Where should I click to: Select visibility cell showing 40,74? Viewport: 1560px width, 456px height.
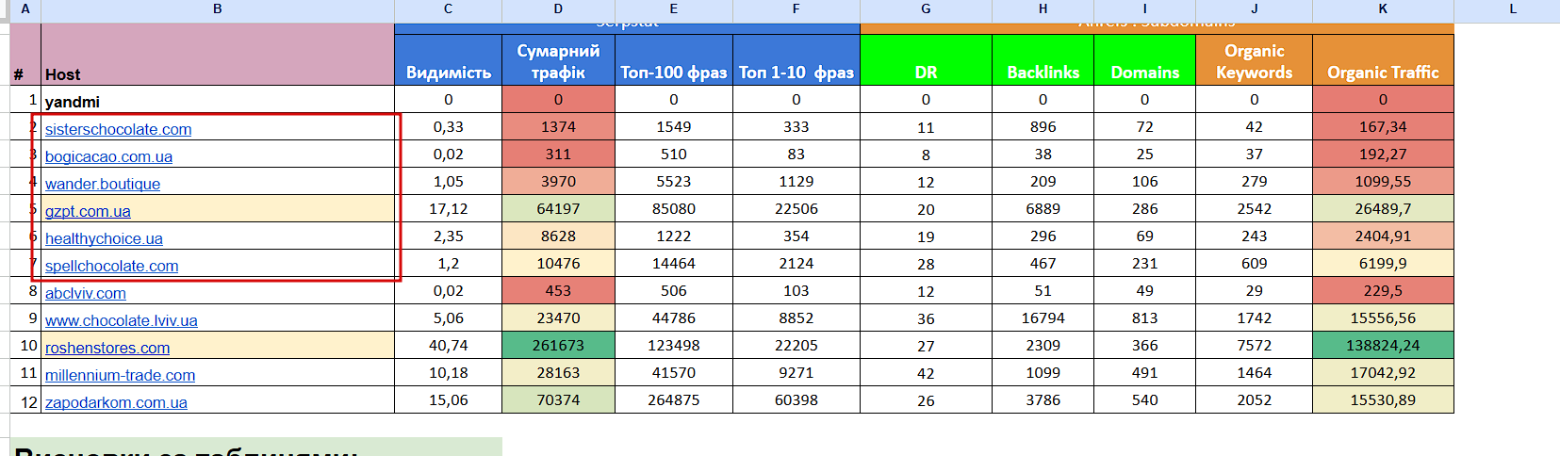448,345
